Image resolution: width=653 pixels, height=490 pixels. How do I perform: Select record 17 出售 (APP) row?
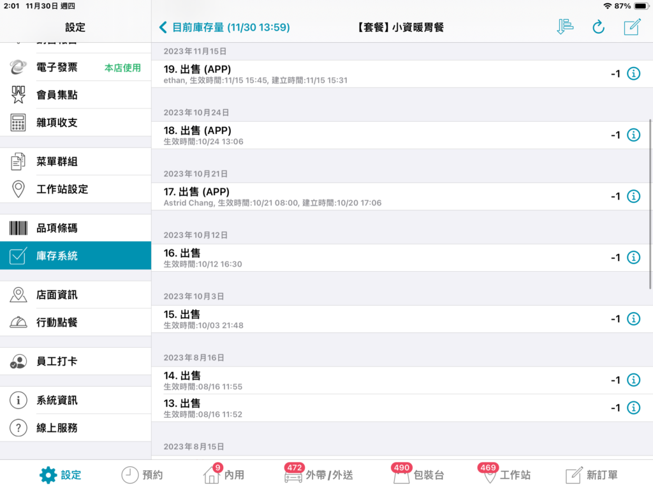(402, 197)
